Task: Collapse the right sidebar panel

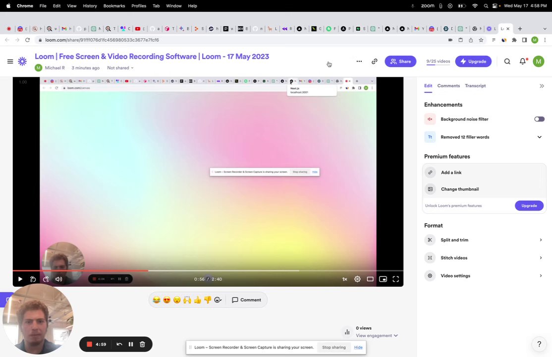Action: coord(542,86)
